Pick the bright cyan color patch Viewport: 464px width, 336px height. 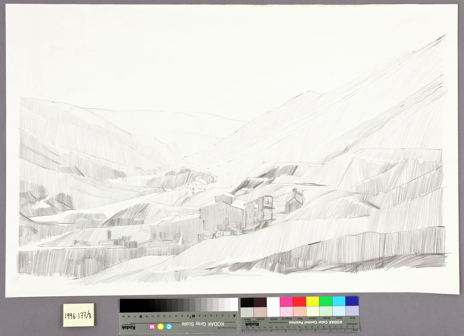(339, 302)
